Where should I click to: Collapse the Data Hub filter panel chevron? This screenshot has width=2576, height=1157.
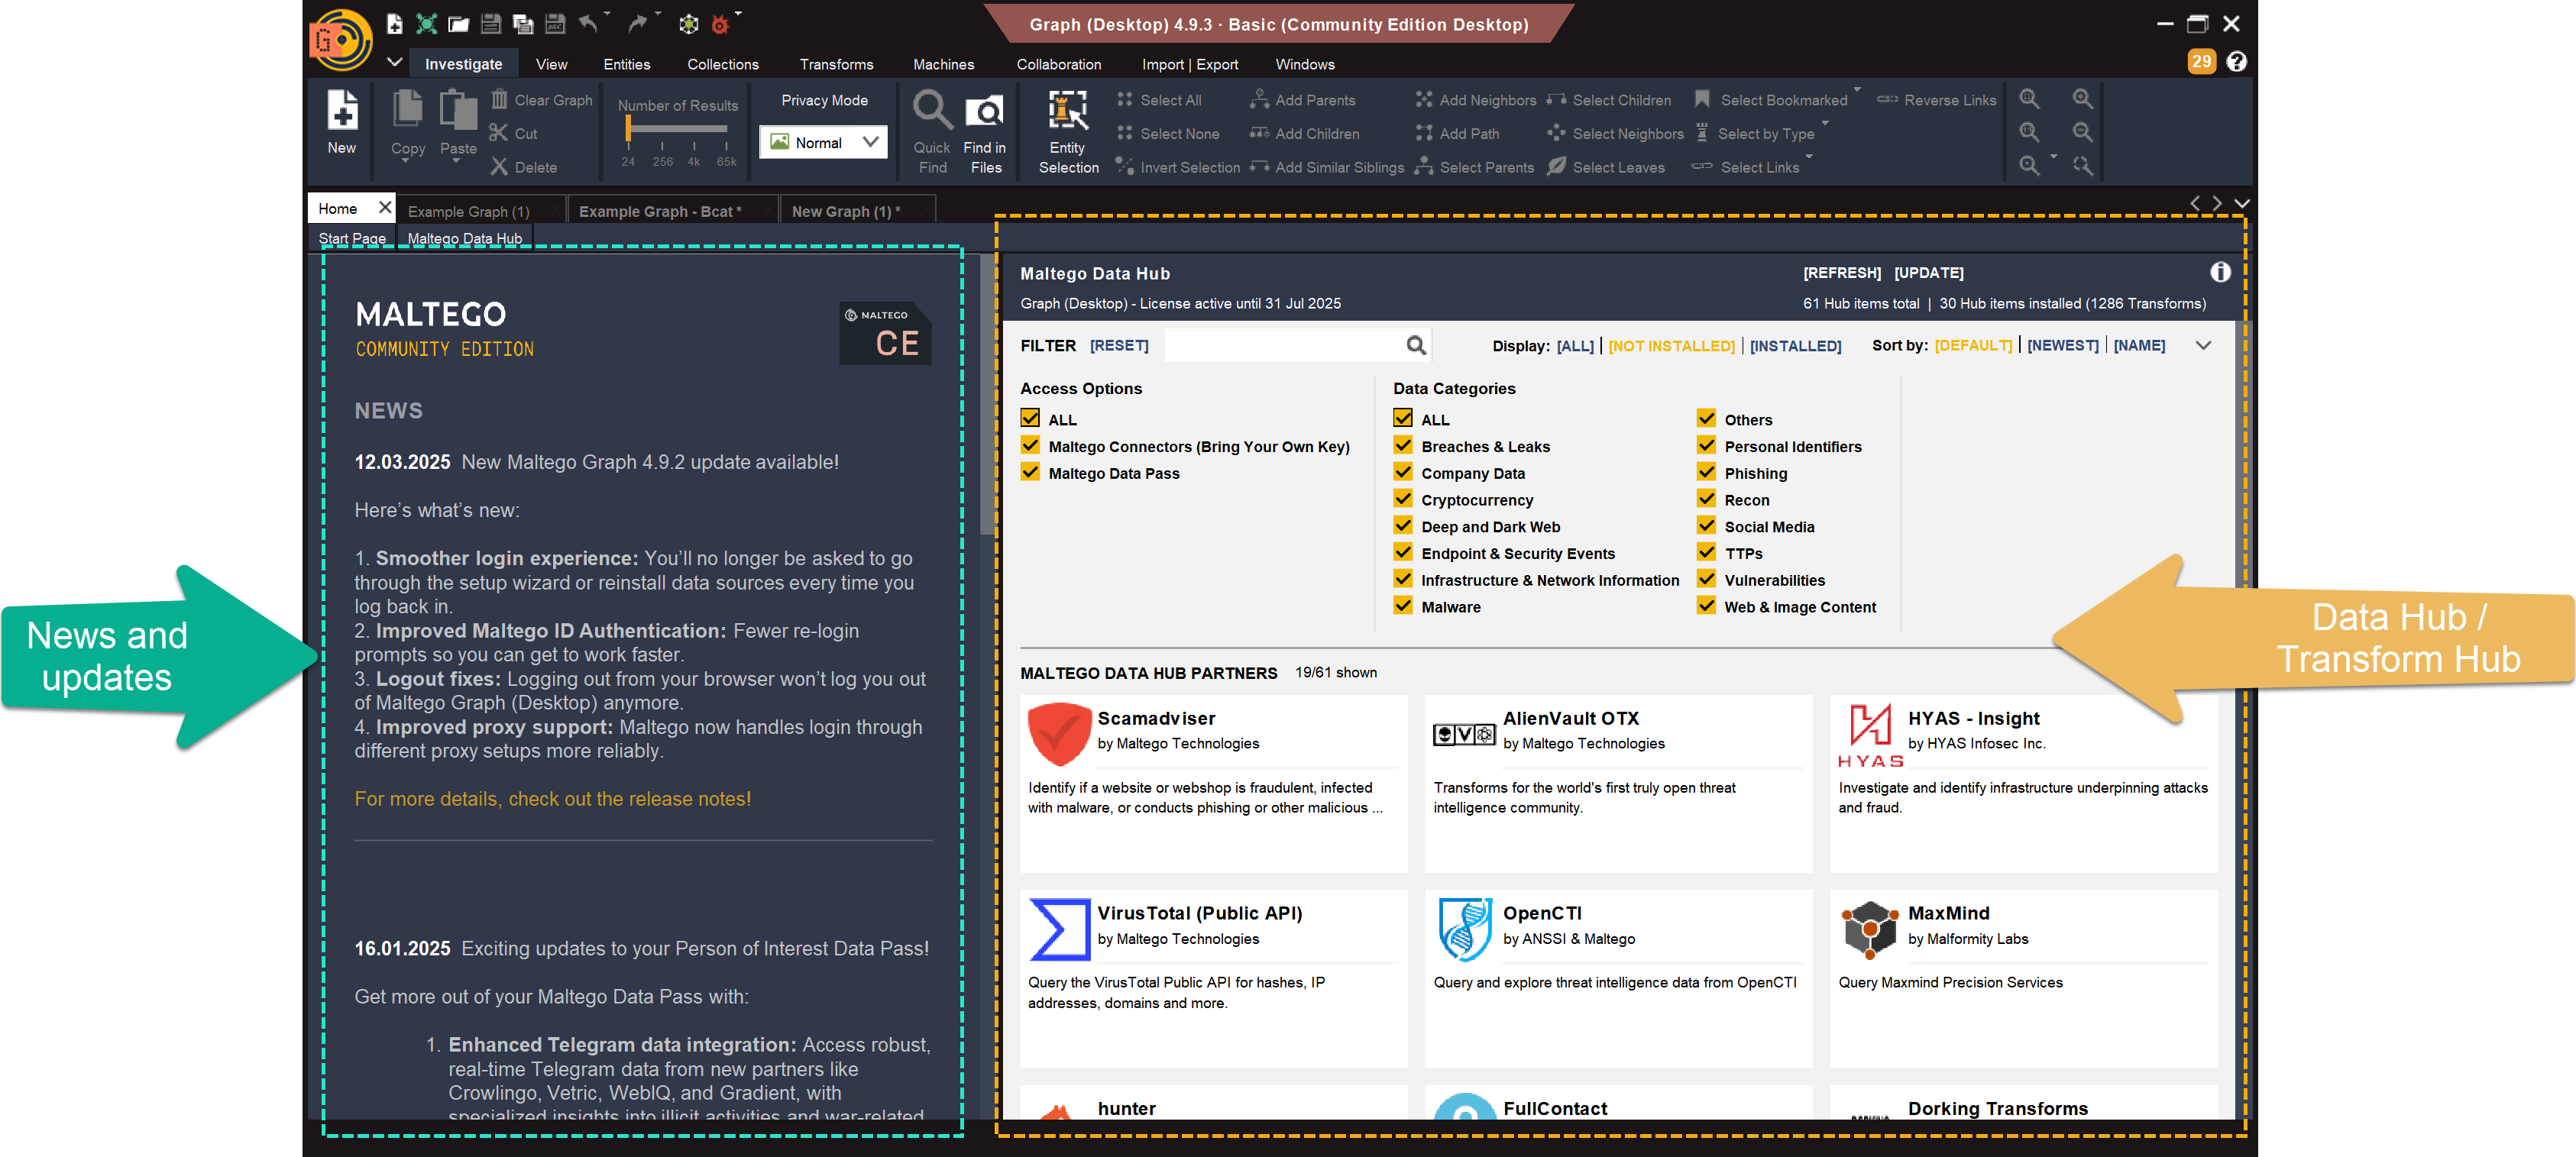pos(2203,345)
